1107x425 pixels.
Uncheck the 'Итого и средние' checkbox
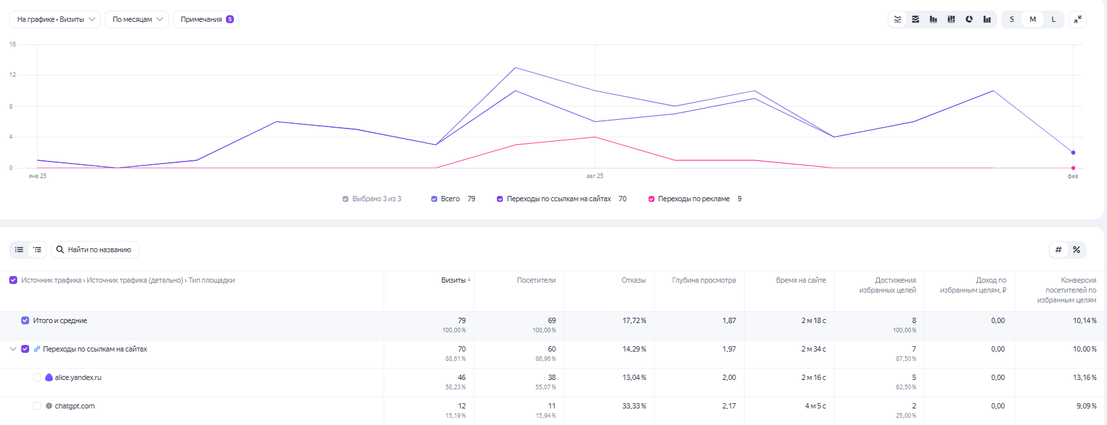pos(25,320)
